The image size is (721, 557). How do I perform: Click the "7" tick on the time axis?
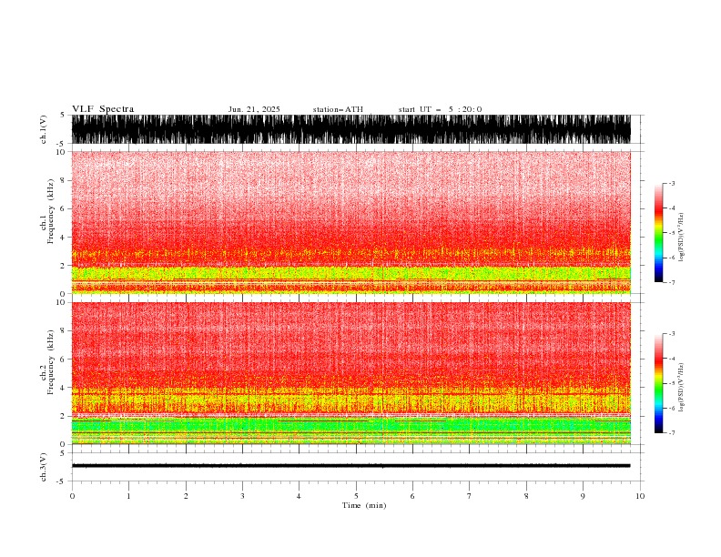pyautogui.click(x=470, y=496)
